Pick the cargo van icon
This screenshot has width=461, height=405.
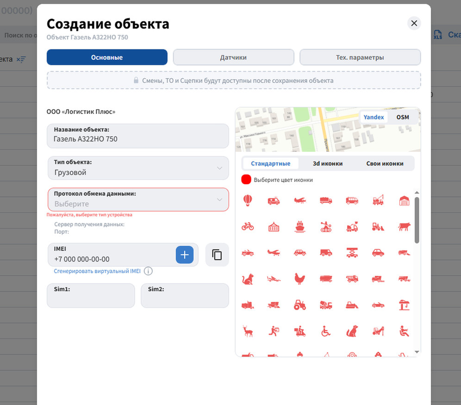[x=326, y=252]
